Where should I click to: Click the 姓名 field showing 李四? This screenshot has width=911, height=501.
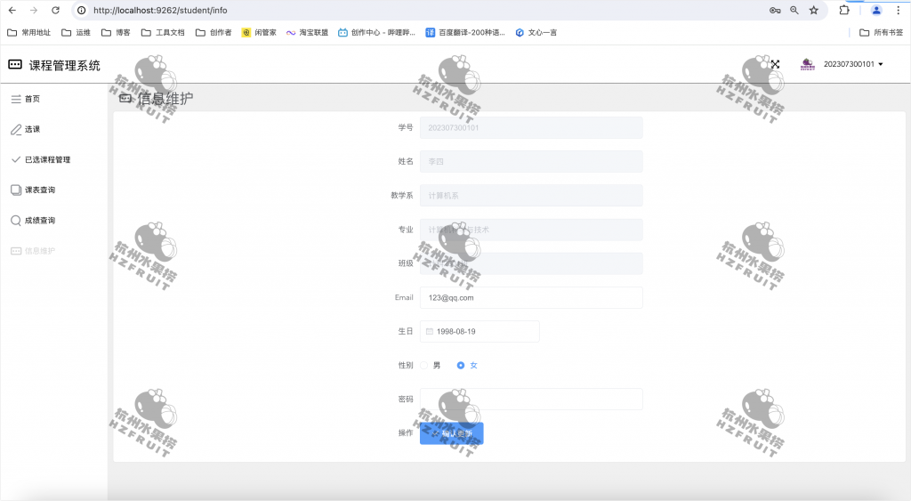tap(531, 162)
